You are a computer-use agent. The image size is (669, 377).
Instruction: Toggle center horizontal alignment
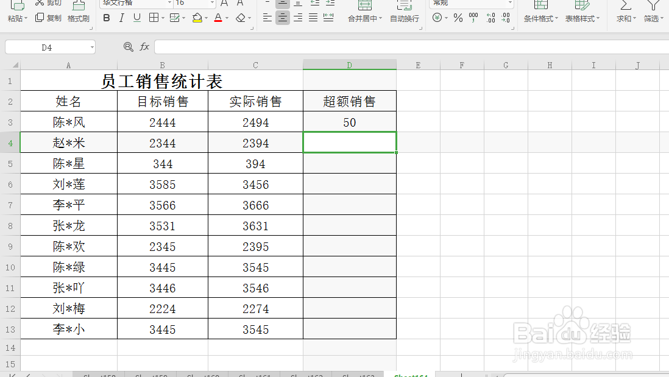click(283, 18)
